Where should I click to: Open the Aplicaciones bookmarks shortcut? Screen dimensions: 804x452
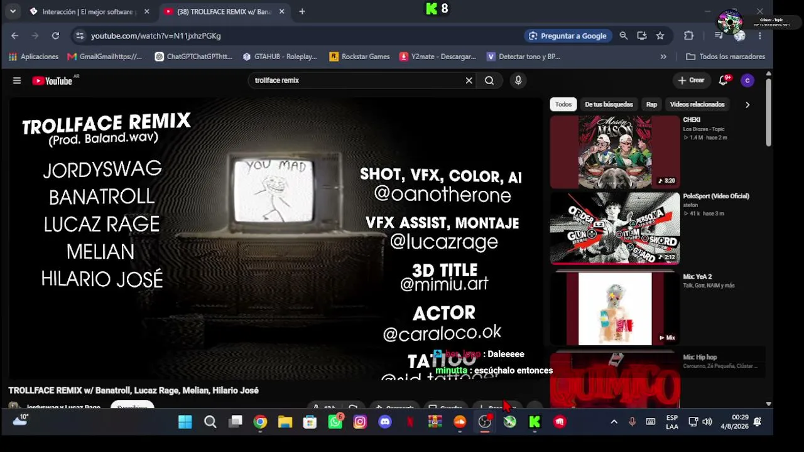click(33, 56)
